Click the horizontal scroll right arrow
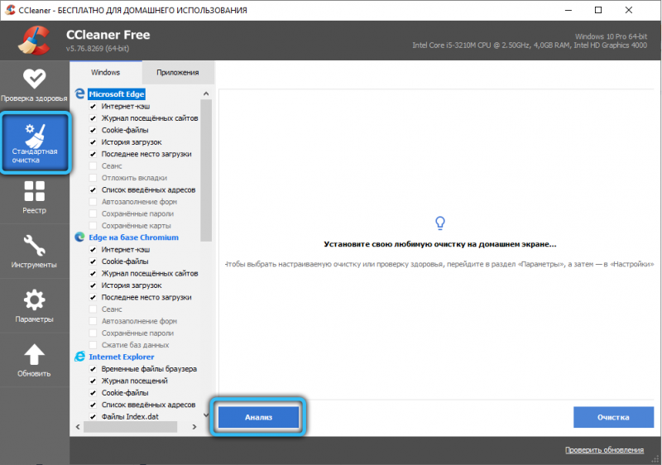The width and height of the screenshot is (662, 465). [x=194, y=427]
